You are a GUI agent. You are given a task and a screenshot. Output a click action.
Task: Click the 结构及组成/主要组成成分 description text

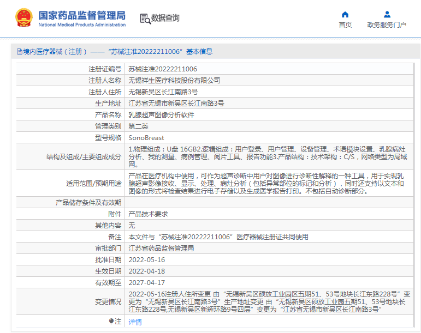pos(268,157)
